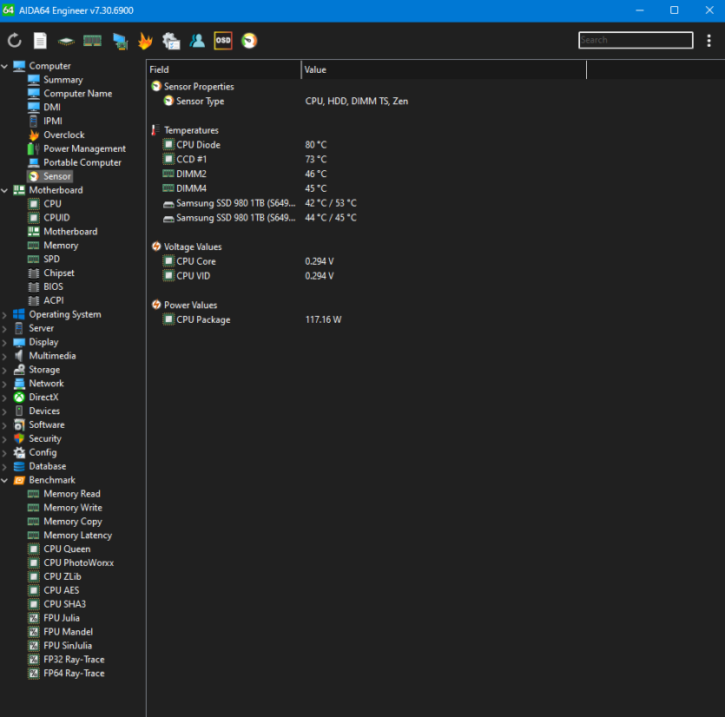Open the network computer toolbar icon
The width and height of the screenshot is (725, 717).
click(x=120, y=41)
